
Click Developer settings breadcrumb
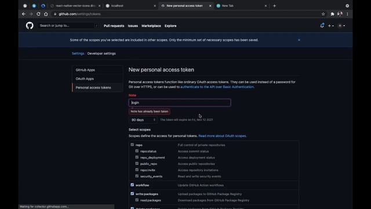[x=101, y=53]
